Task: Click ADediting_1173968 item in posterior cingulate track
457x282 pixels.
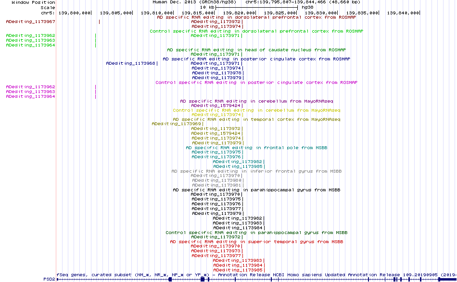Action: tap(130, 63)
